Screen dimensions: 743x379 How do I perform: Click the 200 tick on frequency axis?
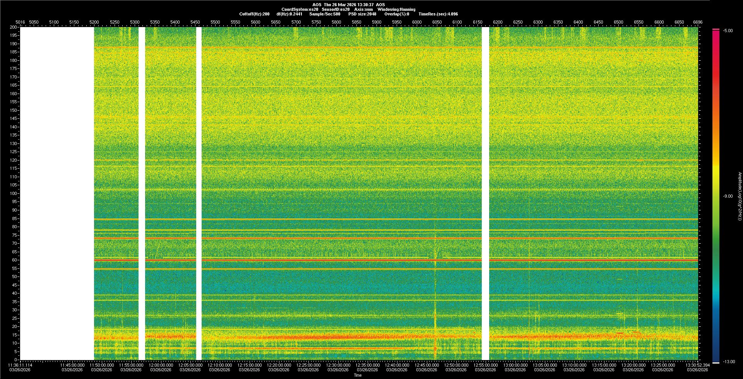pyautogui.click(x=13, y=27)
